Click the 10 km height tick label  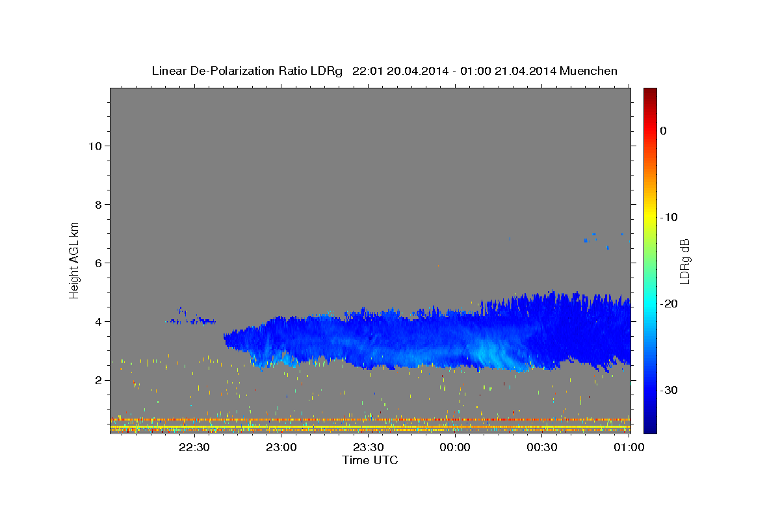click(x=94, y=146)
